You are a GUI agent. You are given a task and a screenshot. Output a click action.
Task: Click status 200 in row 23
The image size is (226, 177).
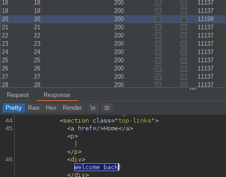click(119, 44)
